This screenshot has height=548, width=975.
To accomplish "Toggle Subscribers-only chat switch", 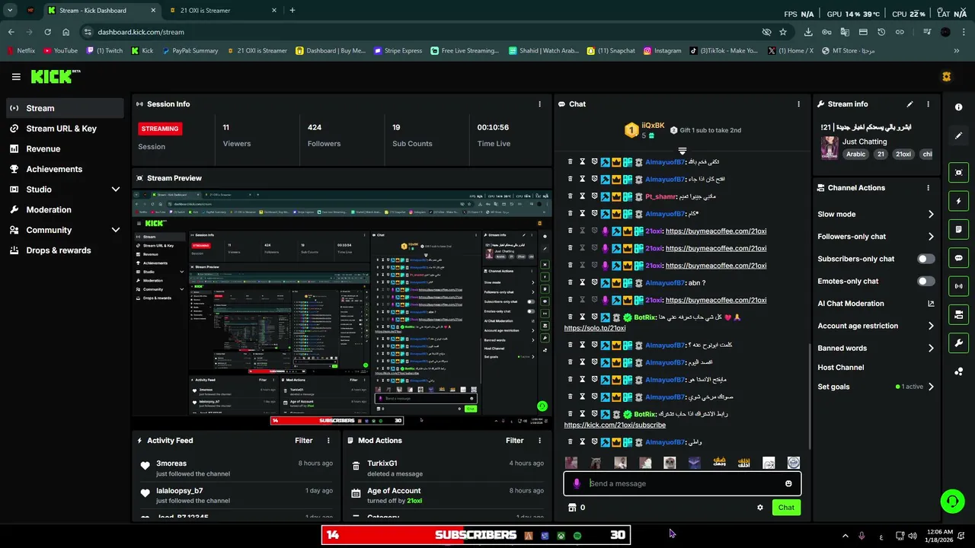I will click(x=925, y=259).
